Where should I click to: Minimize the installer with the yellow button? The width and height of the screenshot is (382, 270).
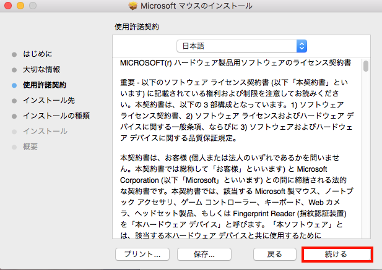[x=20, y=6]
